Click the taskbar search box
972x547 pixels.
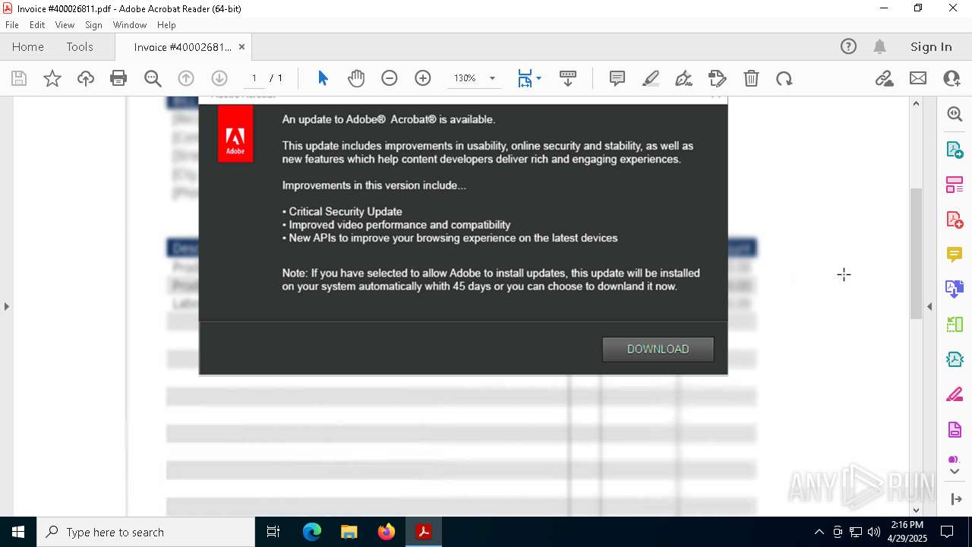pyautogui.click(x=146, y=532)
